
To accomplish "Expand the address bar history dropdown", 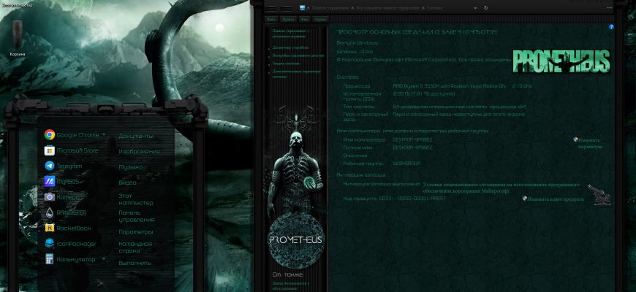I will pos(475,8).
